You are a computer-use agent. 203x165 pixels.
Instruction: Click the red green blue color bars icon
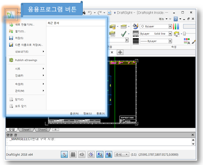pos(176,26)
